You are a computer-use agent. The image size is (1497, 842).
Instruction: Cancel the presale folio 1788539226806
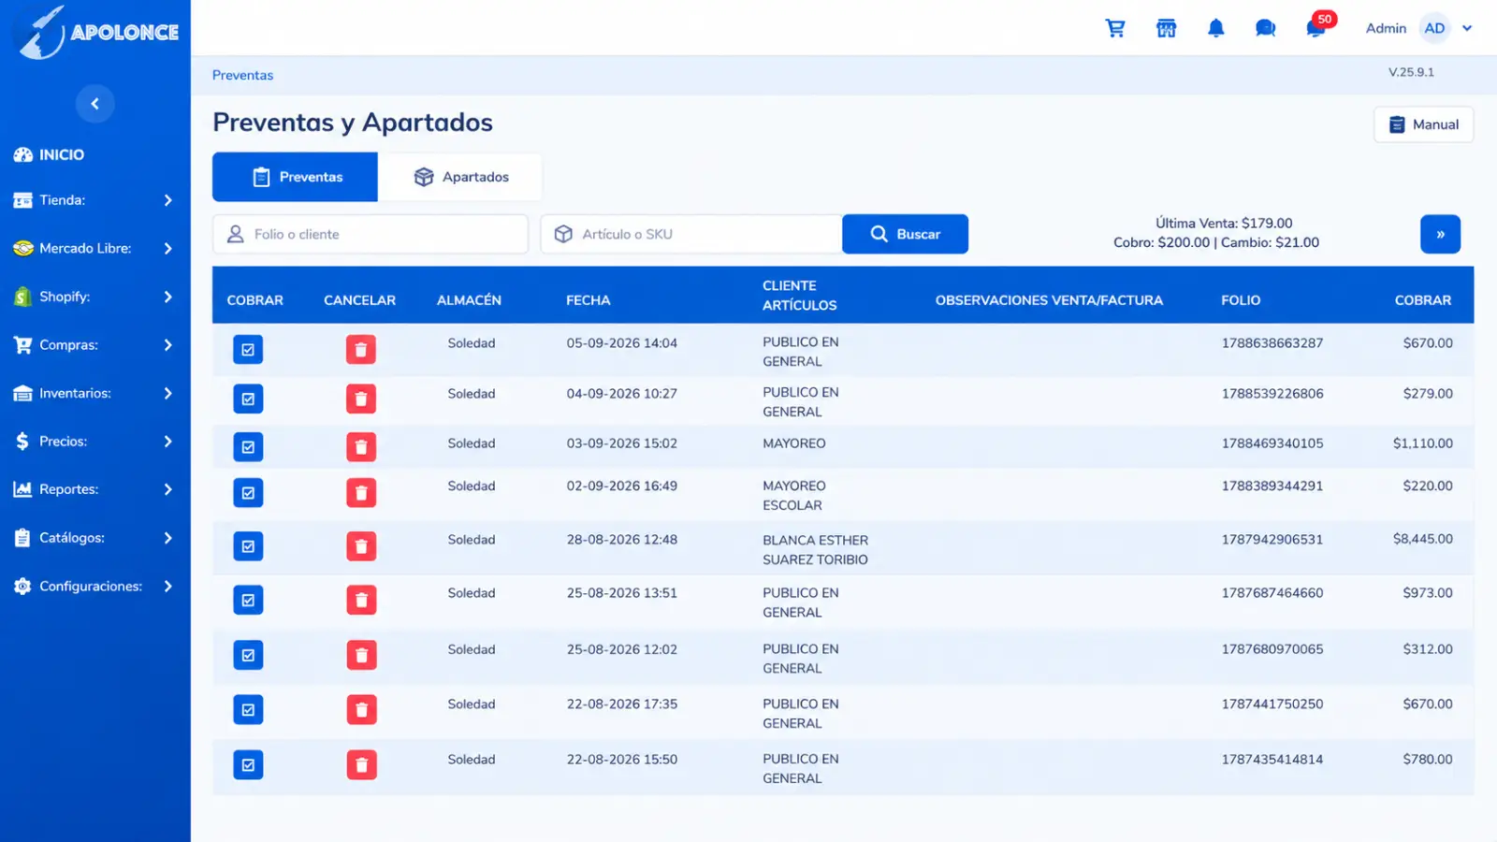(361, 399)
